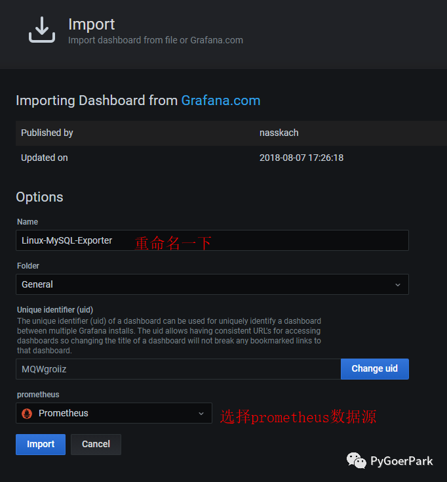Click the 'Folder' field label
Viewport: 447px width, 482px height.
click(x=28, y=265)
